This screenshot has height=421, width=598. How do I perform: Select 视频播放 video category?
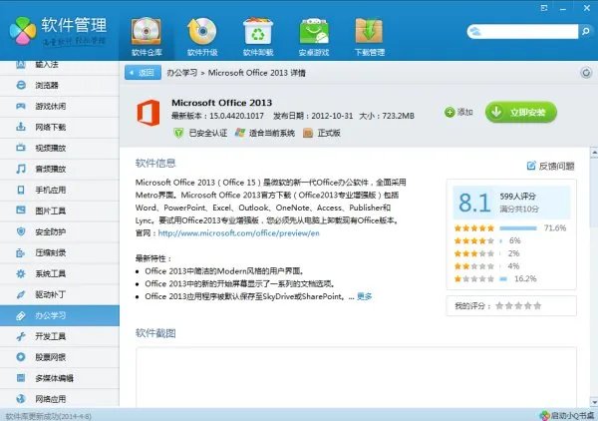coord(60,148)
